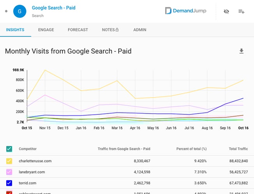Viewport: 254px width, 194px height.
Task: Click the Jul 16 axis label
Action: click(189, 128)
